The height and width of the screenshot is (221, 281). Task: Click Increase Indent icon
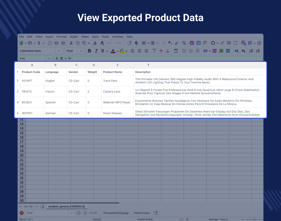tap(251, 51)
